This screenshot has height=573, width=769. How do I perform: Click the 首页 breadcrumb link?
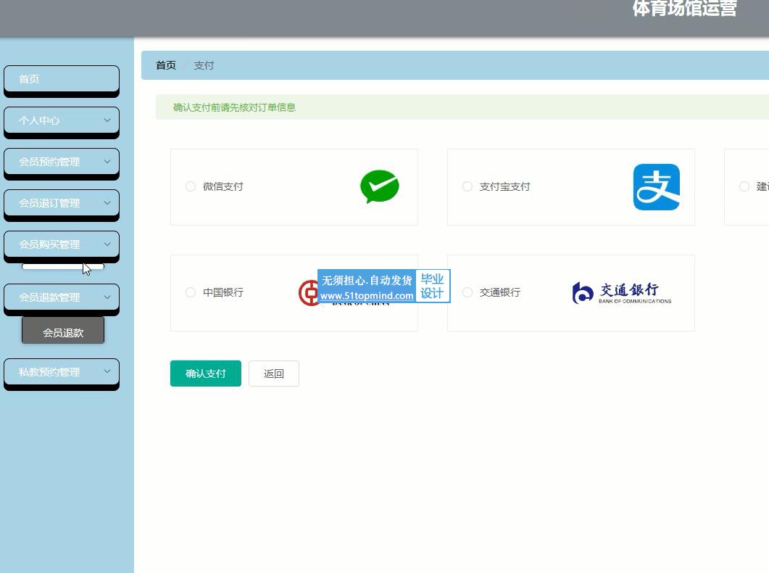pos(166,65)
